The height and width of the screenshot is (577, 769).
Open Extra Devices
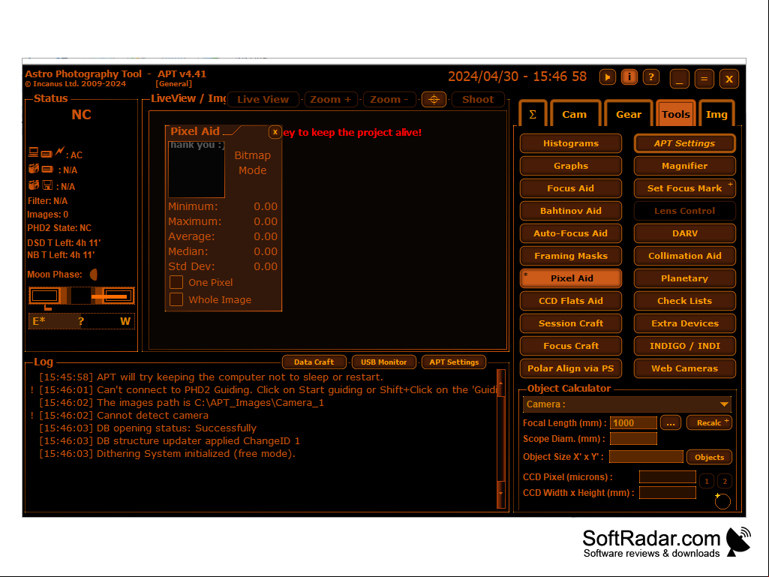[x=685, y=323]
